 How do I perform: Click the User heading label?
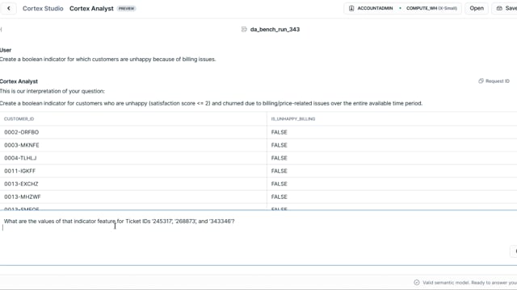(6, 50)
